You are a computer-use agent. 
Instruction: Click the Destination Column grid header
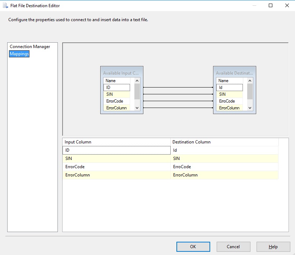click(225, 142)
